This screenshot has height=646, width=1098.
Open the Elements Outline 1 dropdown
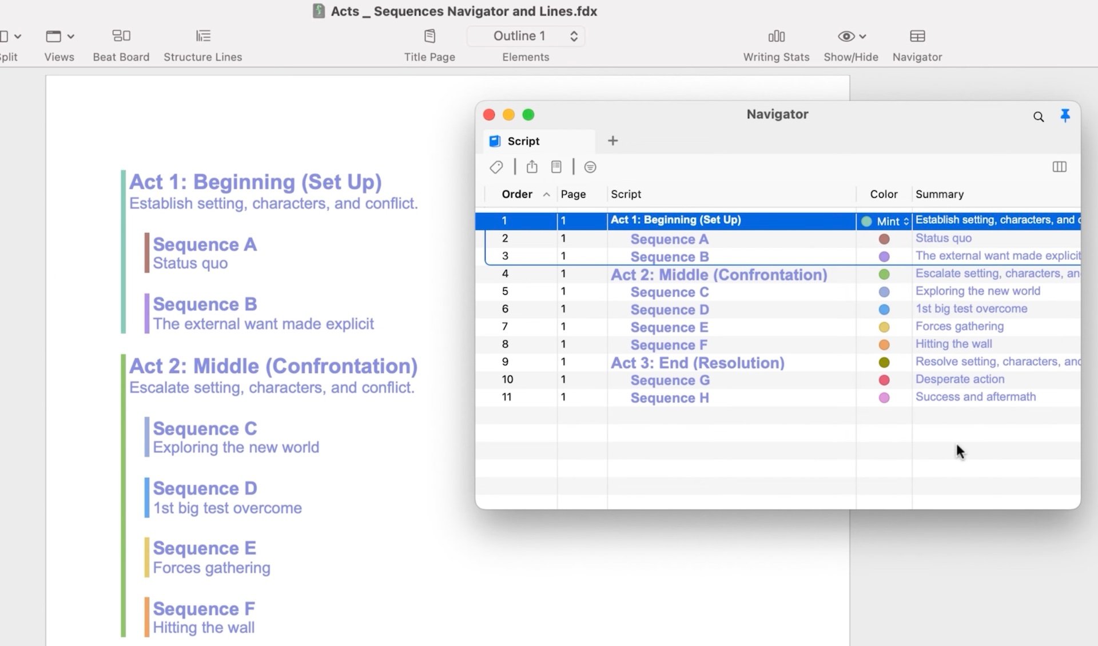[x=526, y=36]
